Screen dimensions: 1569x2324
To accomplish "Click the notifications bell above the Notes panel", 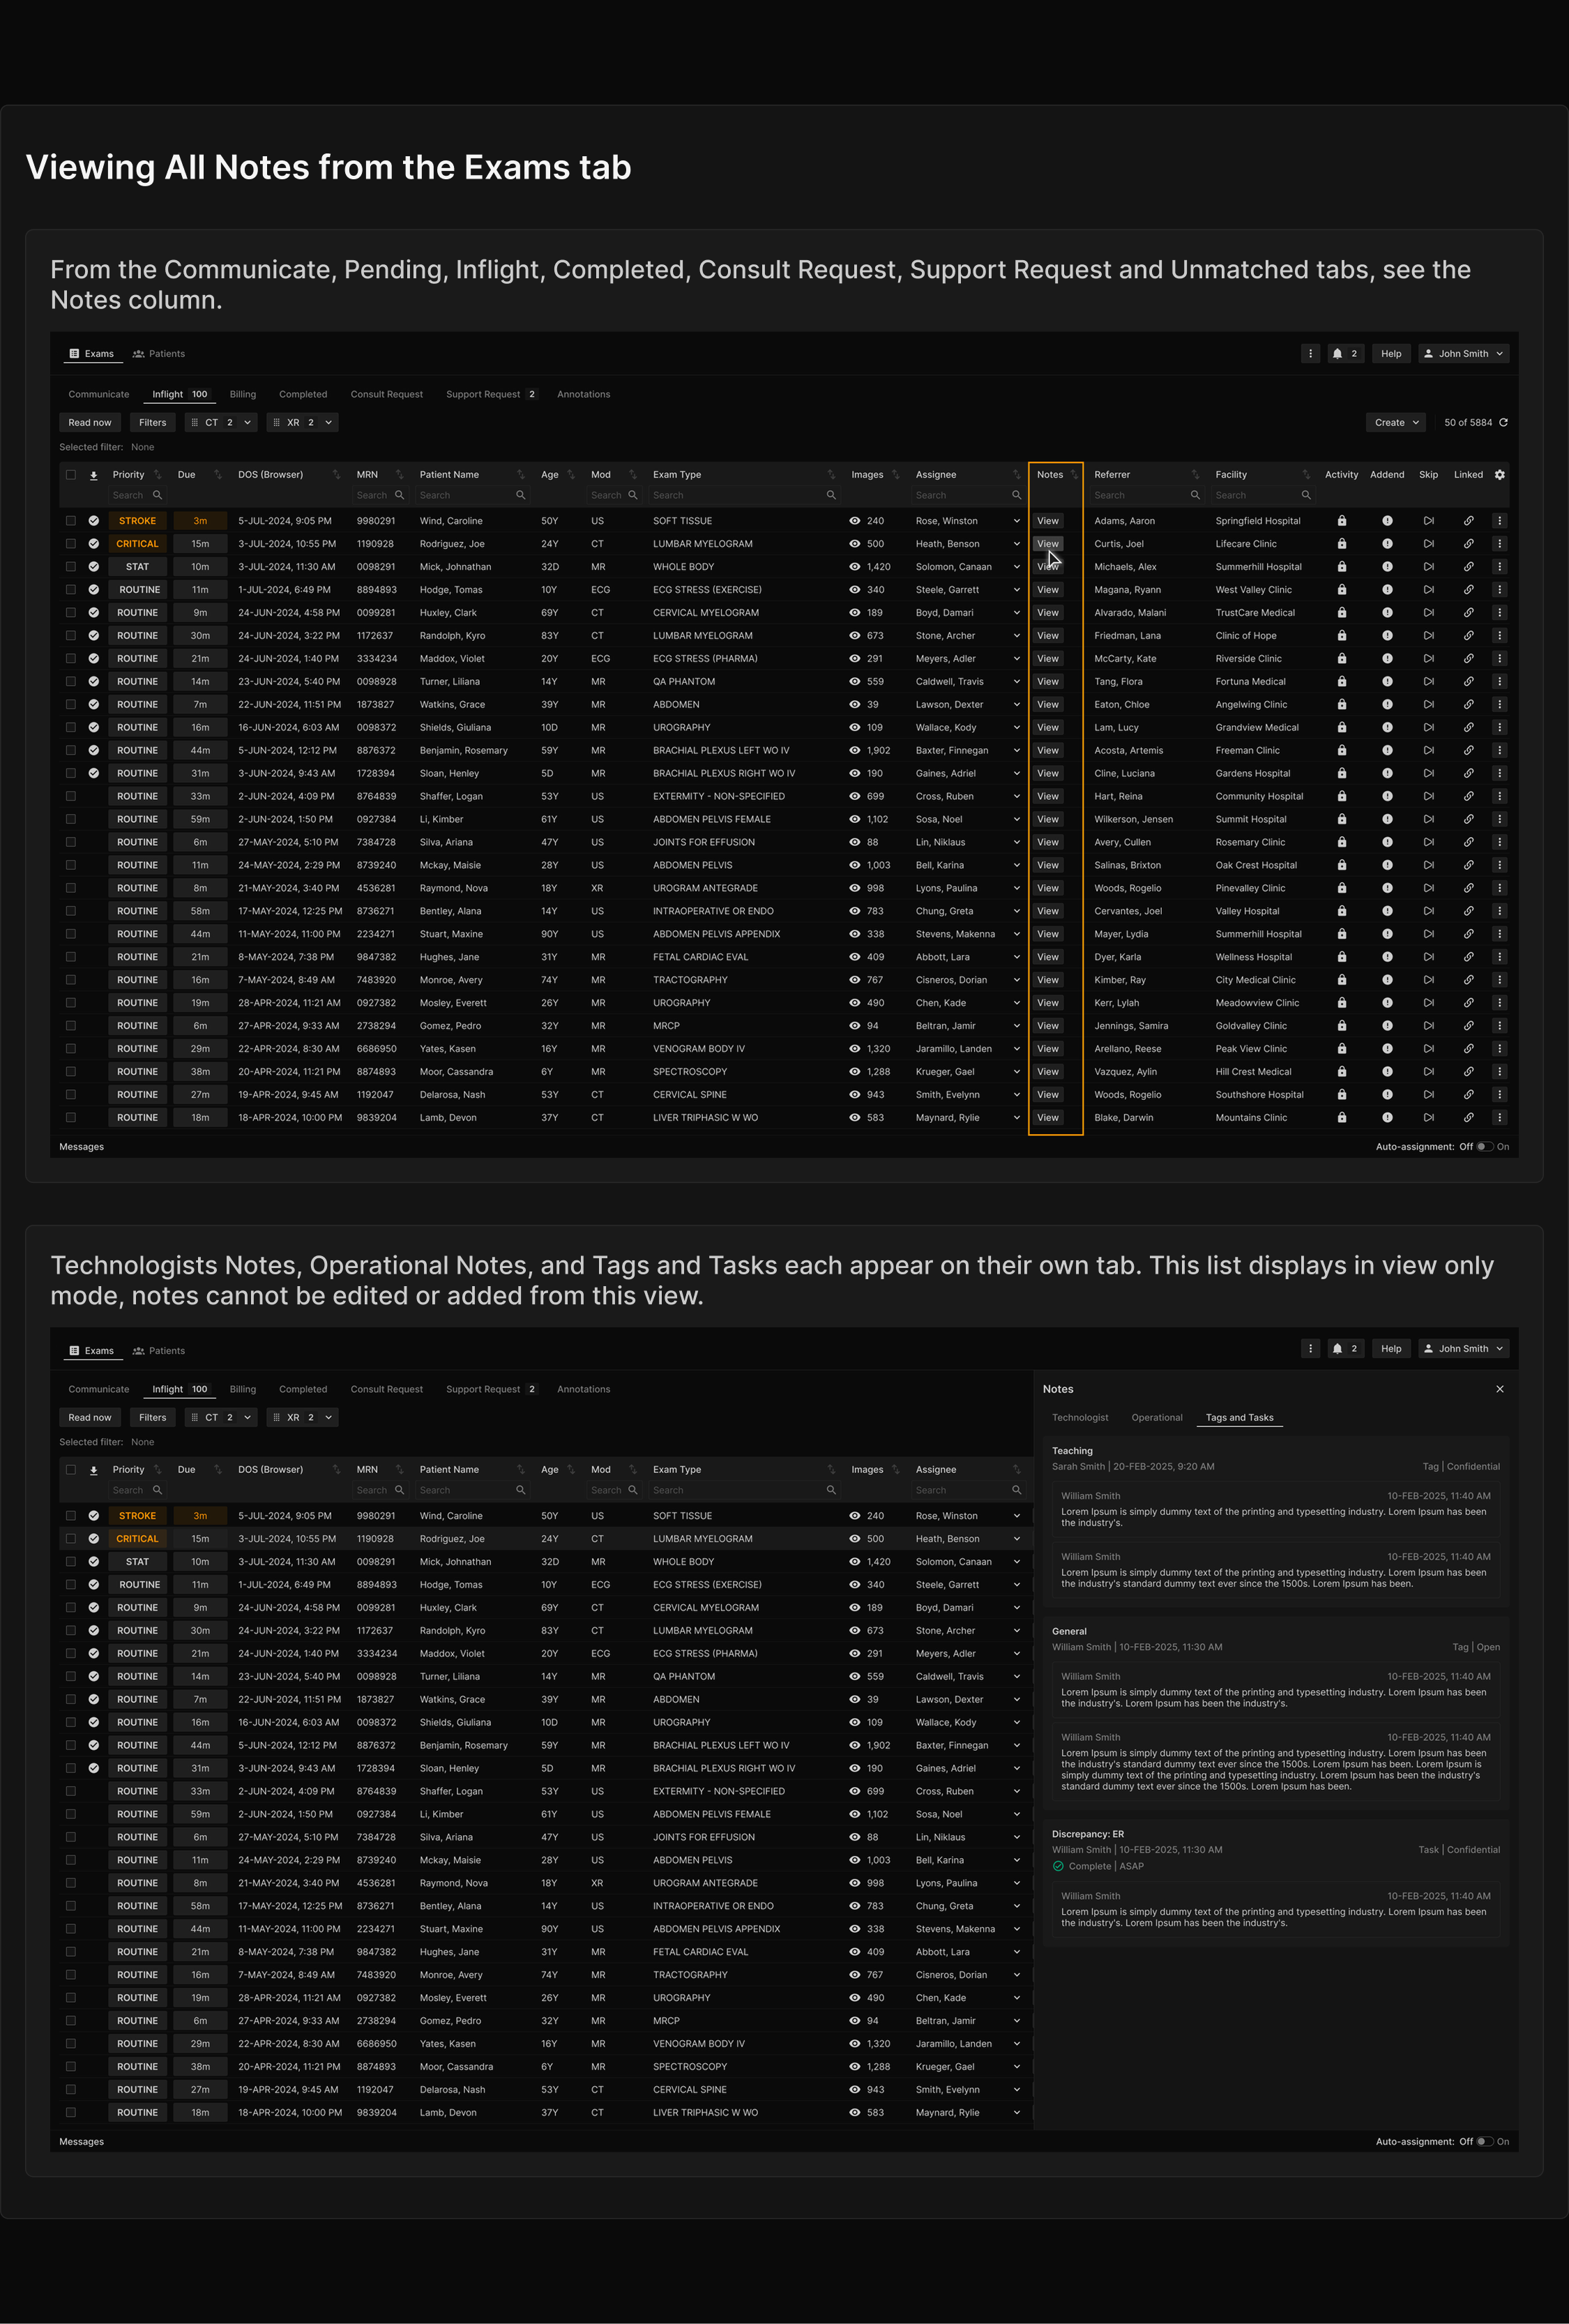I will click(1337, 1348).
